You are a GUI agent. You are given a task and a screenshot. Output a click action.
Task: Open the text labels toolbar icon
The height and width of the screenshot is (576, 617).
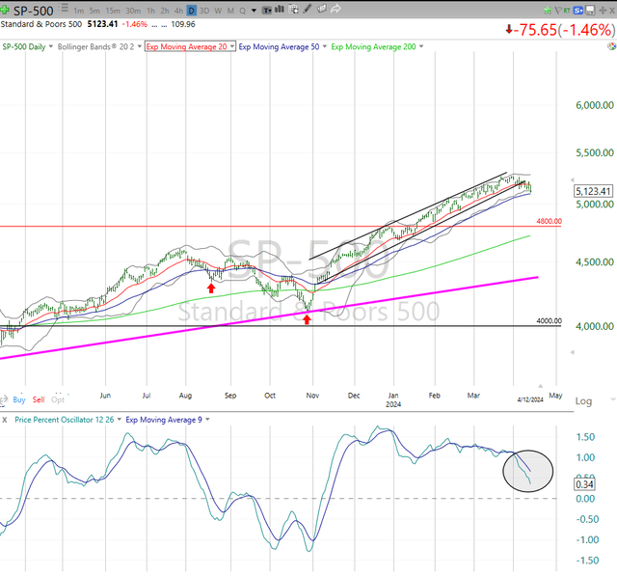[267, 10]
